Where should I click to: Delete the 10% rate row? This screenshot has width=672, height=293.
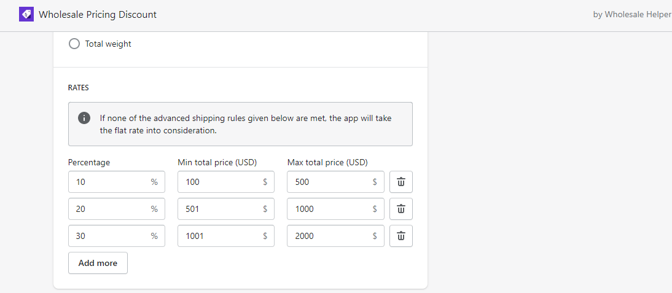tap(400, 182)
